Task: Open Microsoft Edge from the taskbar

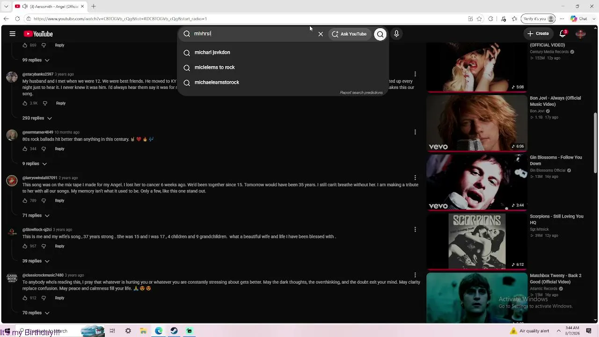Action: coord(159,331)
